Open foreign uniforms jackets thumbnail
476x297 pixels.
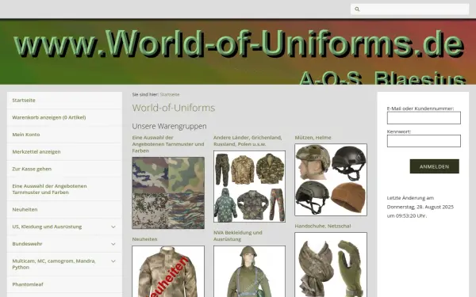[x=249, y=186]
